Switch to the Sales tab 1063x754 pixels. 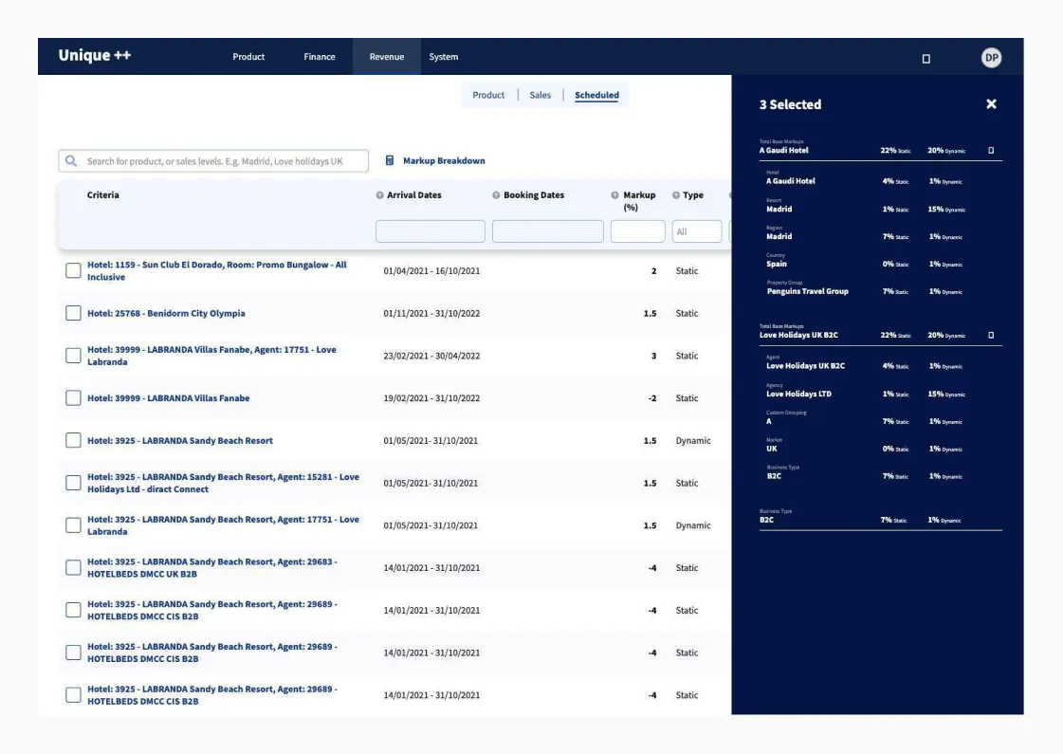click(540, 95)
